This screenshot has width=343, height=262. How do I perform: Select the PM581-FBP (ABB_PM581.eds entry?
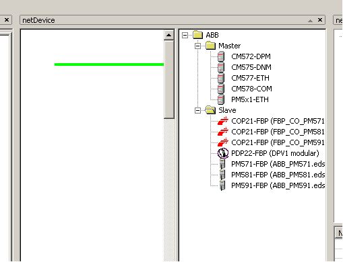[278, 175]
